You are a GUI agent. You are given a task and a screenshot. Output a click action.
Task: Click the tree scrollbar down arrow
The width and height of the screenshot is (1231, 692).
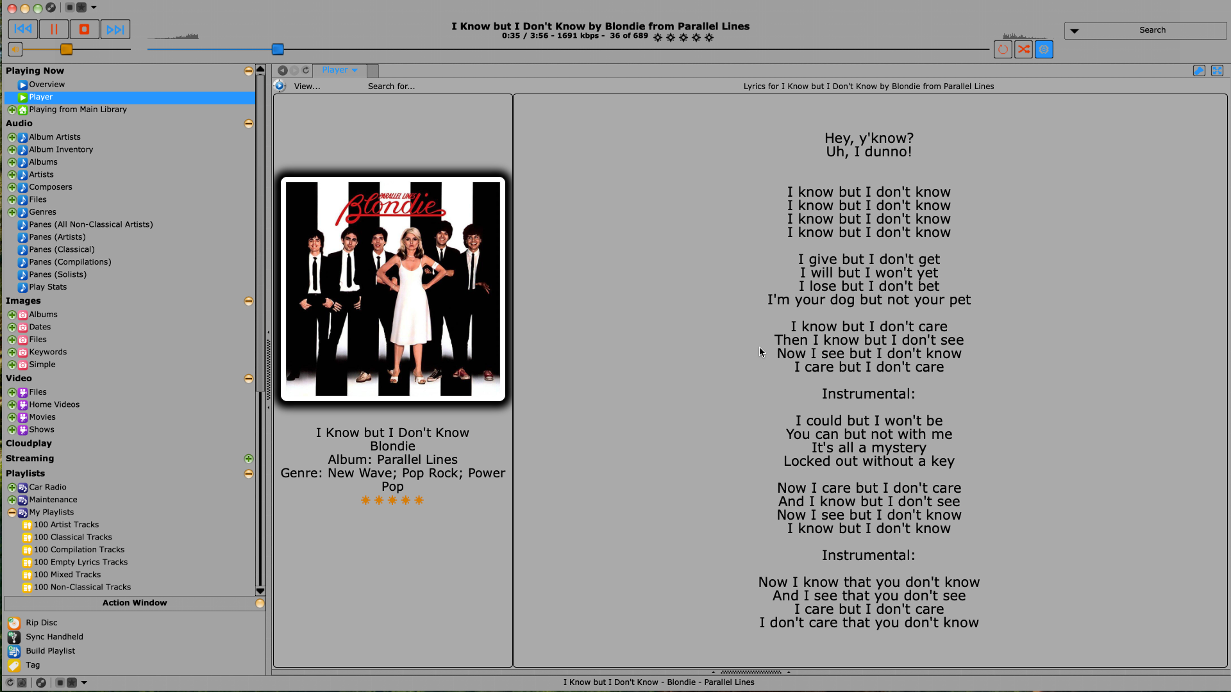coord(260,591)
